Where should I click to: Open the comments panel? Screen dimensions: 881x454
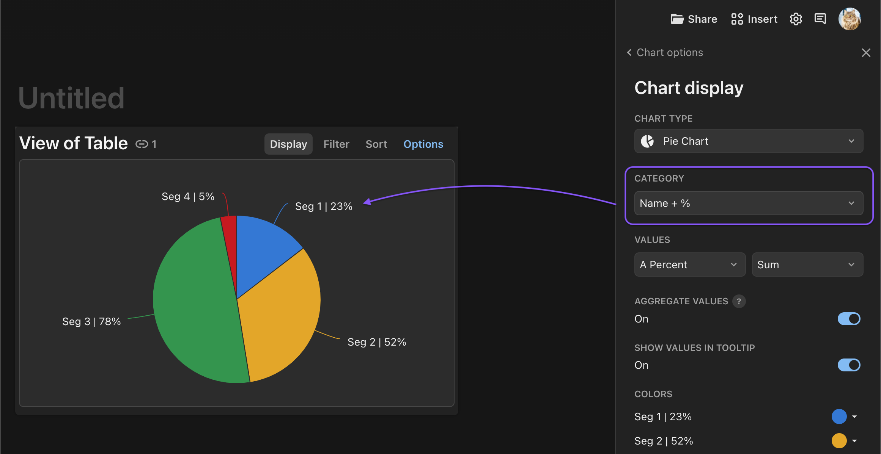(820, 19)
